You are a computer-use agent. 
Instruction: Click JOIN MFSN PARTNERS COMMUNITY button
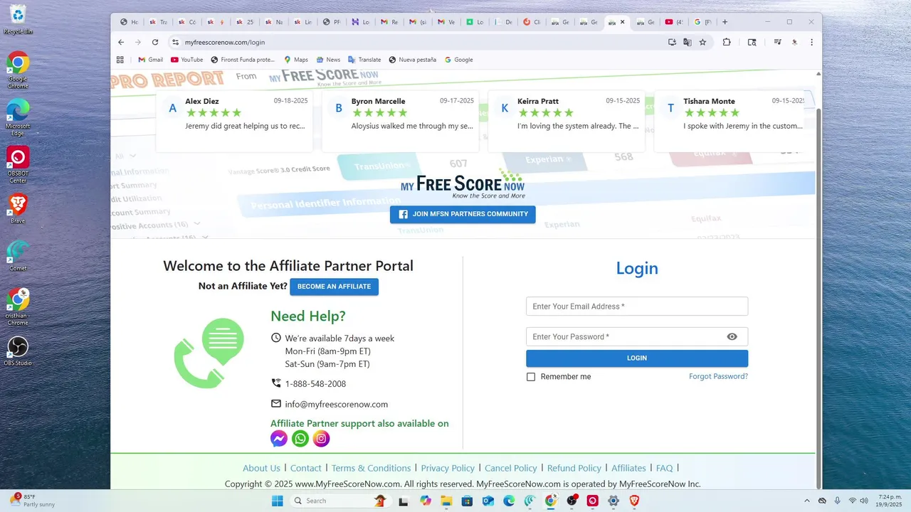tap(463, 214)
